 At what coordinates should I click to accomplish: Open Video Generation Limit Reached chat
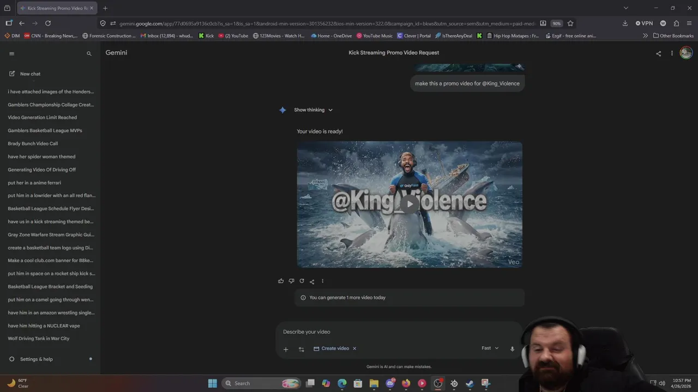coord(42,118)
